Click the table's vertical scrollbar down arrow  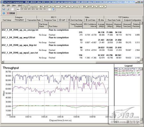pyautogui.click(x=141, y=59)
